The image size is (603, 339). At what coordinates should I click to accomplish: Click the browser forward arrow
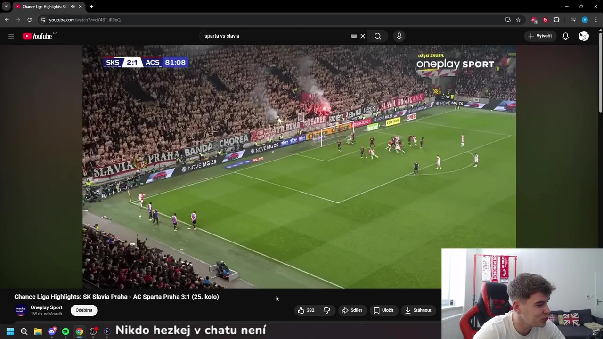[x=18, y=20]
